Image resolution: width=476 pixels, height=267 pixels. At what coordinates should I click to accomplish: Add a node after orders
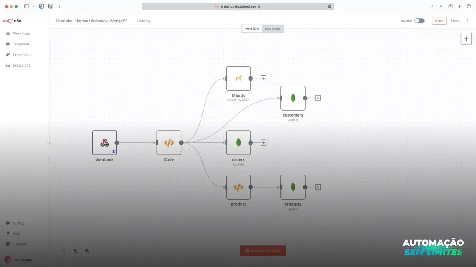(263, 142)
